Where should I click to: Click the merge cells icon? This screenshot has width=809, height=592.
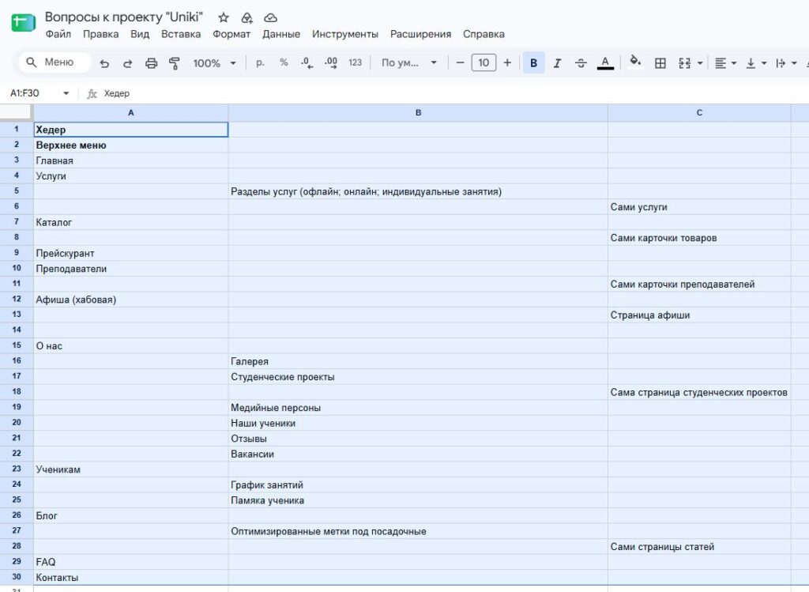(685, 63)
